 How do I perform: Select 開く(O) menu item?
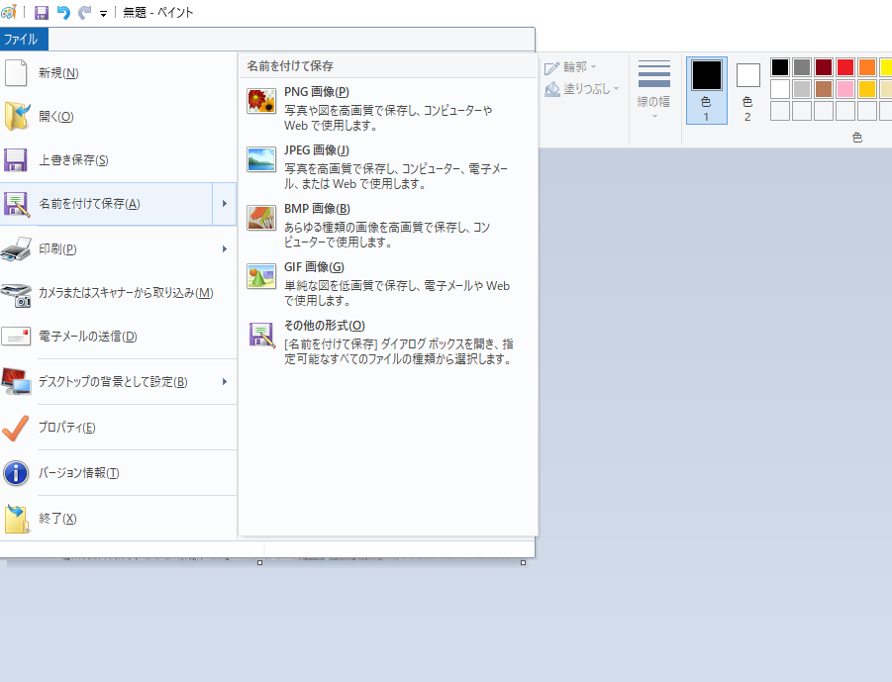point(119,117)
